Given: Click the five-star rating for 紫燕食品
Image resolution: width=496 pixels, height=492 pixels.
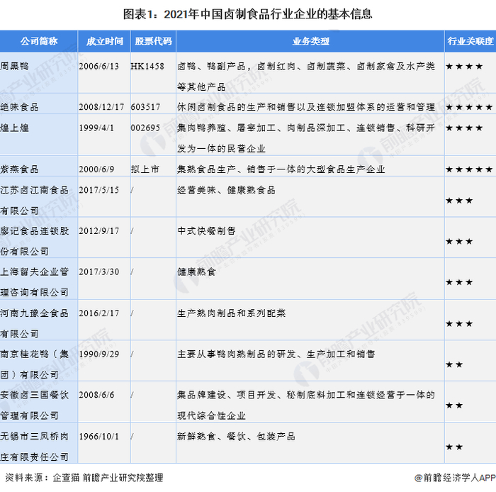Looking at the screenshot, I should click(469, 169).
